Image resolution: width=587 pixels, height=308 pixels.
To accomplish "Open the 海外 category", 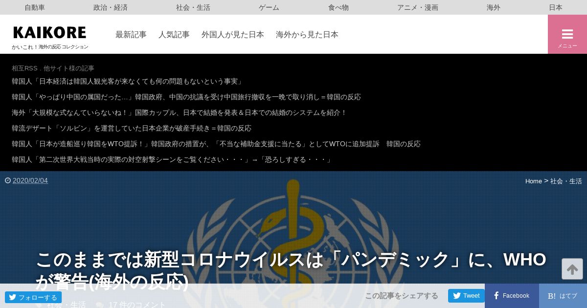I will coord(494,7).
